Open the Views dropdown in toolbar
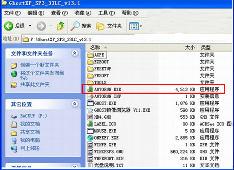Screen dimensions: 234x170 [x=135, y=26]
